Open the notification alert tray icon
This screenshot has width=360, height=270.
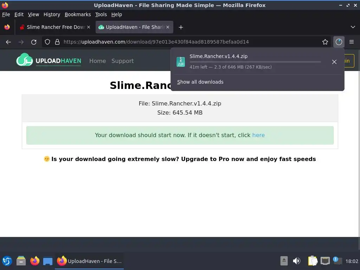(x=337, y=261)
